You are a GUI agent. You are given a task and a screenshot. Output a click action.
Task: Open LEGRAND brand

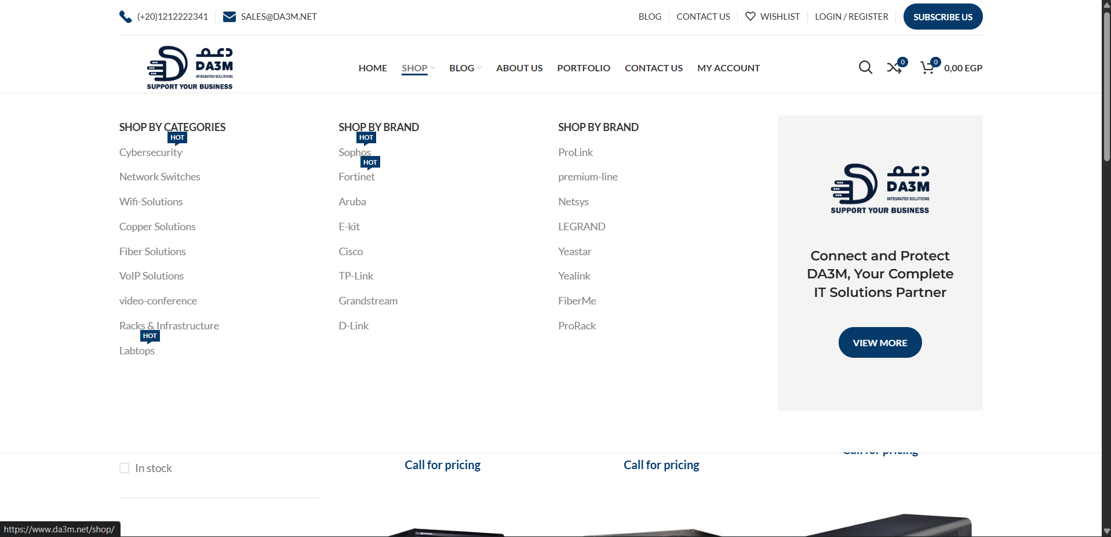point(581,227)
